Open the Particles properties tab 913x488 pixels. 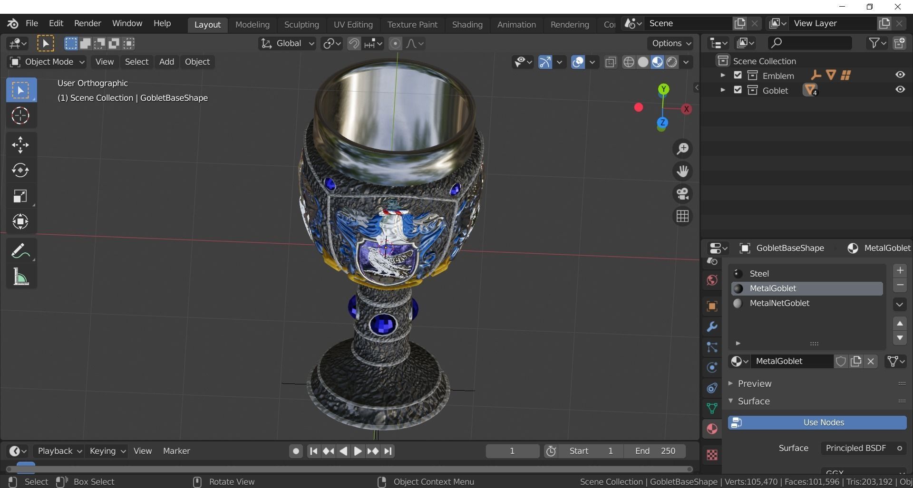pos(712,347)
